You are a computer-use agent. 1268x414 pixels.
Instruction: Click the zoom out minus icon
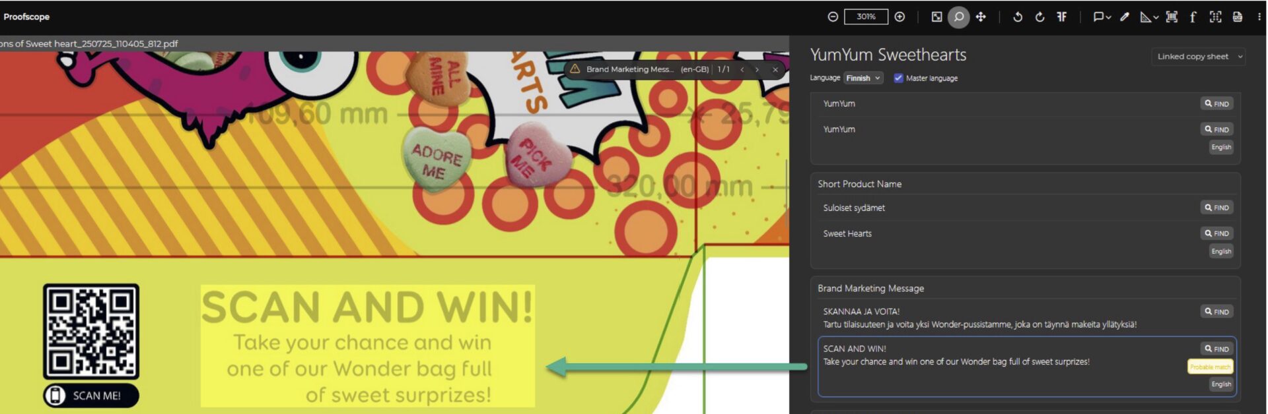coord(833,17)
